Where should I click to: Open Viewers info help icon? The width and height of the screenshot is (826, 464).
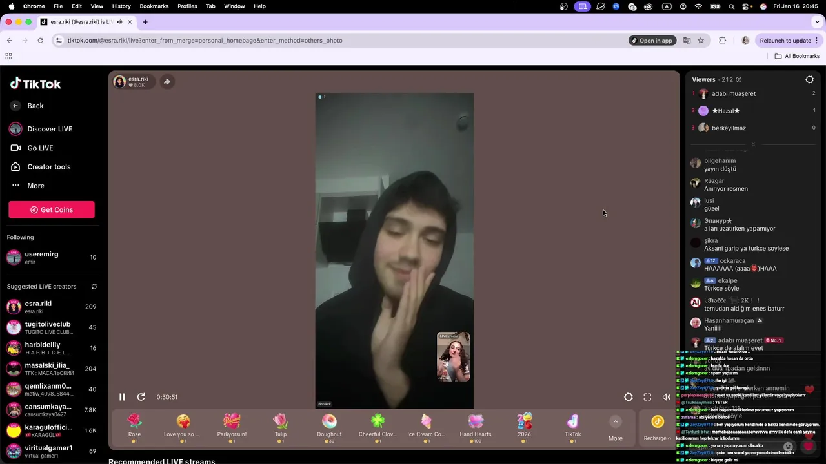point(739,80)
